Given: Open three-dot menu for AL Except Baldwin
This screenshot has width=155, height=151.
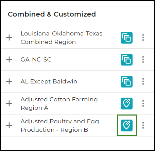Looking at the screenshot, I should (x=143, y=81).
